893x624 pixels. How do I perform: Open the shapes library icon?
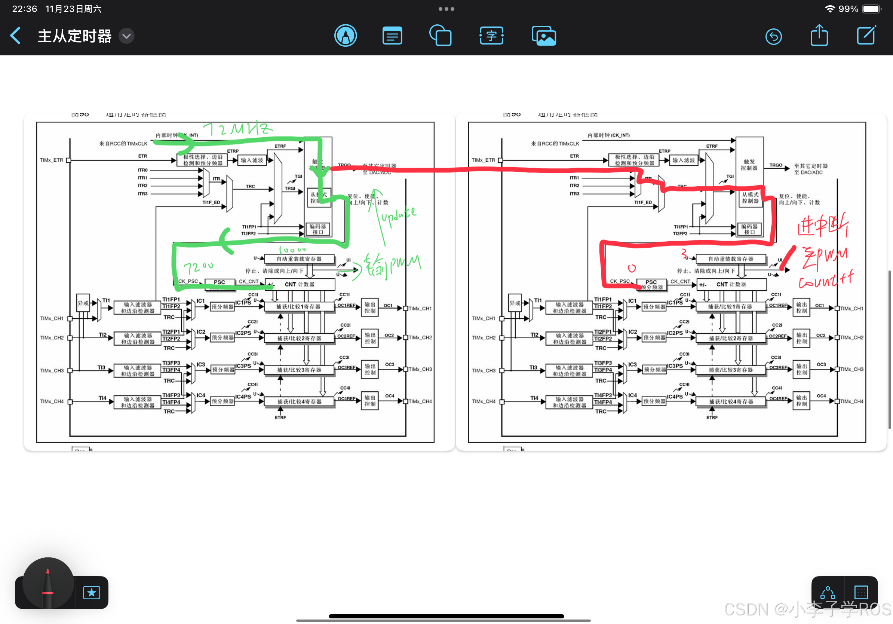click(440, 36)
